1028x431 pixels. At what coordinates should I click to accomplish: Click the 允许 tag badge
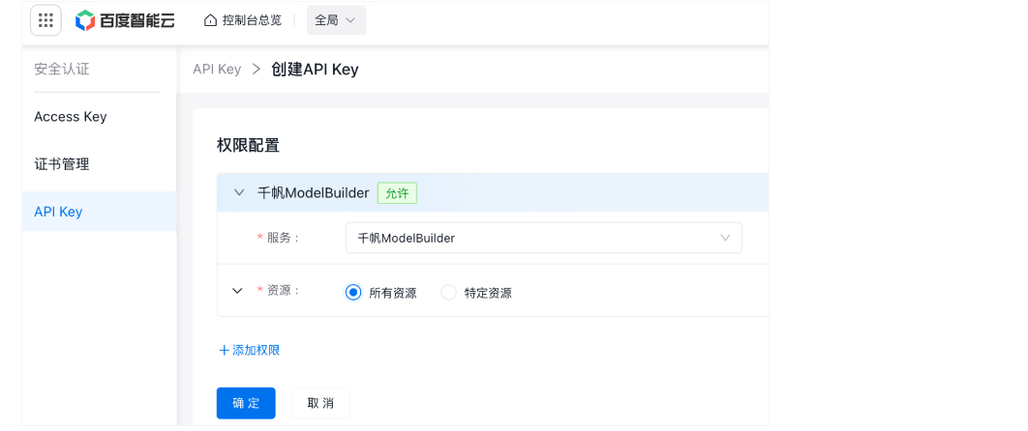(397, 193)
